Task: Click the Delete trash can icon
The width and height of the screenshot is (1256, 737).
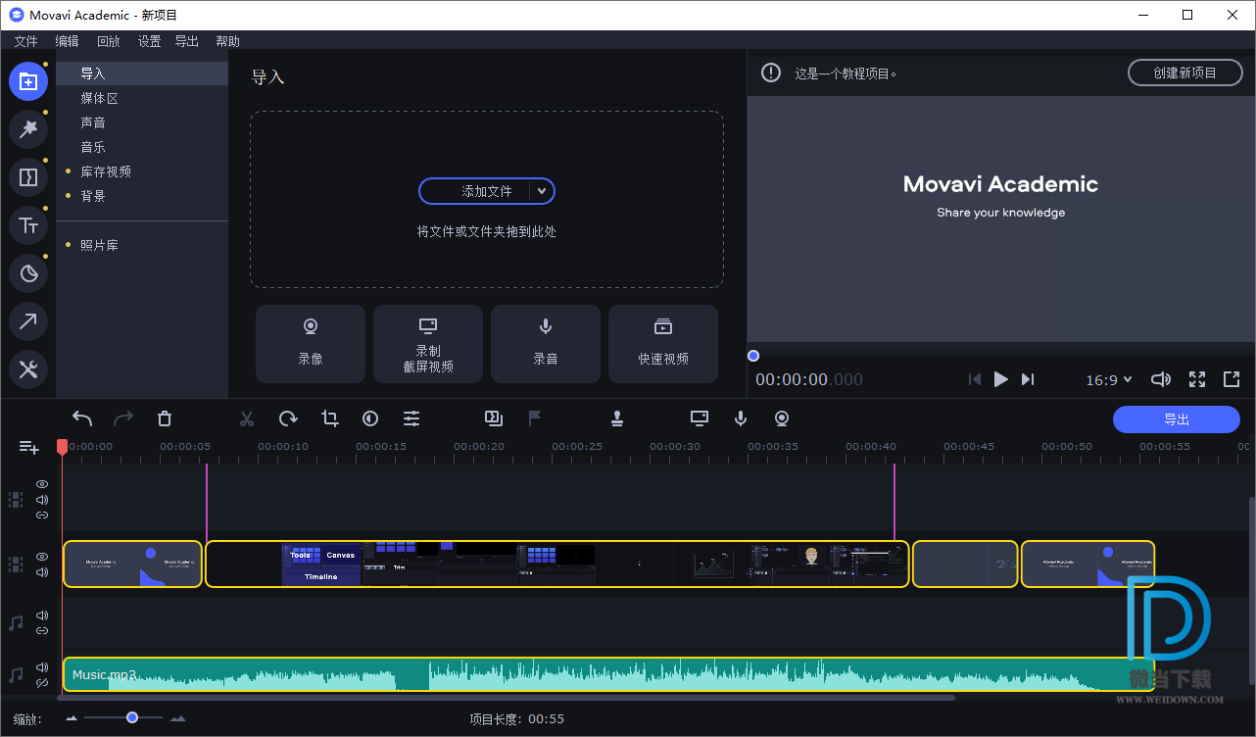Action: coord(165,418)
